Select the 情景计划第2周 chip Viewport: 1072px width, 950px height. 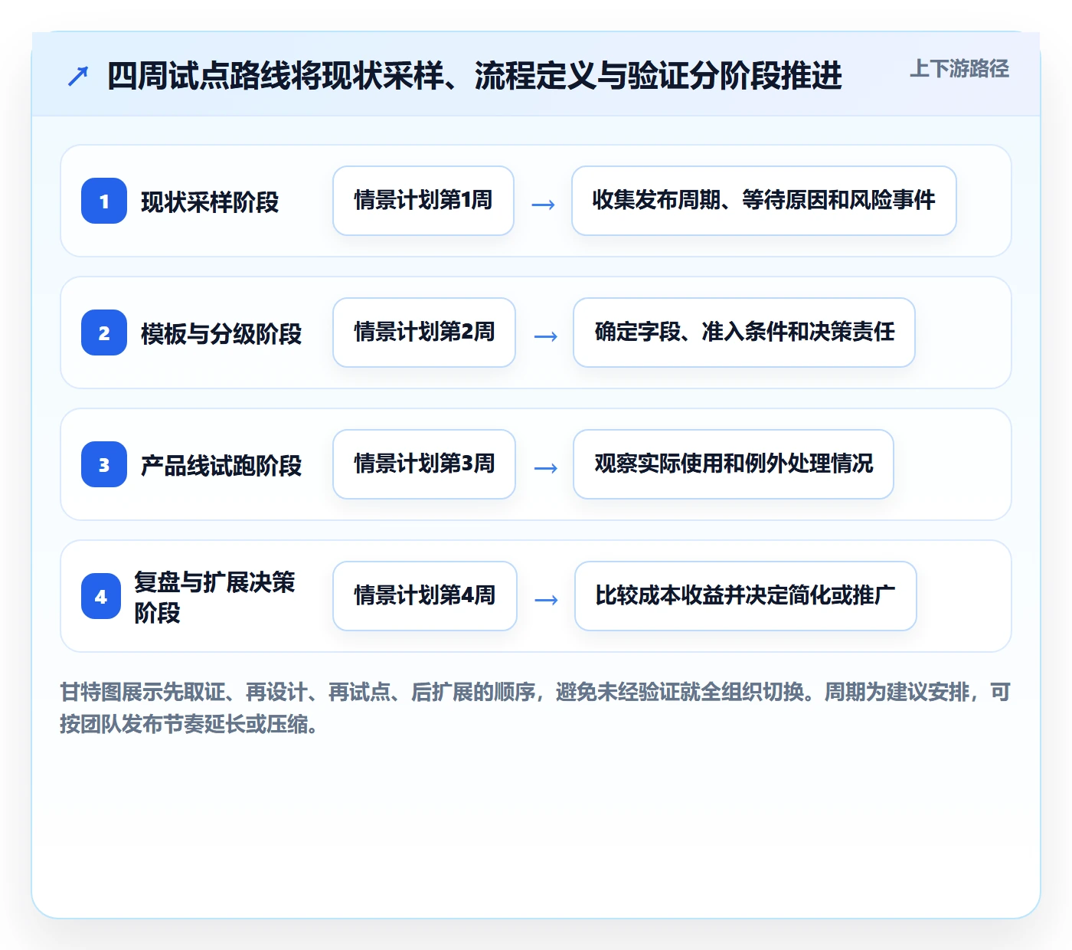[x=424, y=332]
